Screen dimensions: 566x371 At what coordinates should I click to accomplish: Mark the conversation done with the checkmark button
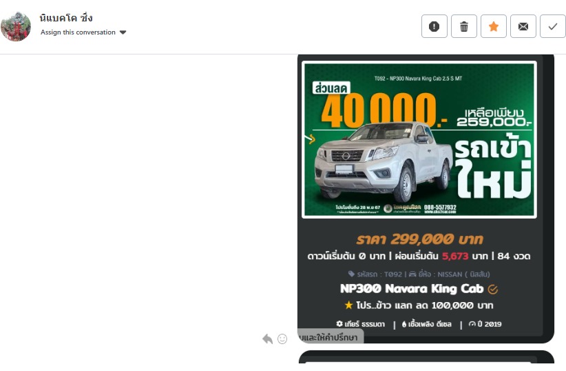[553, 26]
